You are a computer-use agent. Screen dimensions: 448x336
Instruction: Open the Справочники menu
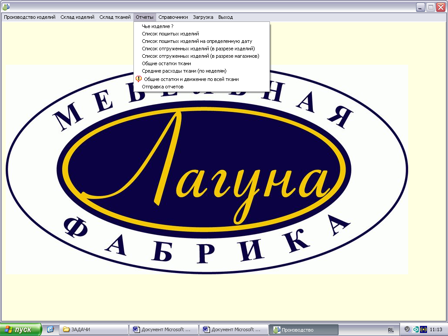point(173,17)
